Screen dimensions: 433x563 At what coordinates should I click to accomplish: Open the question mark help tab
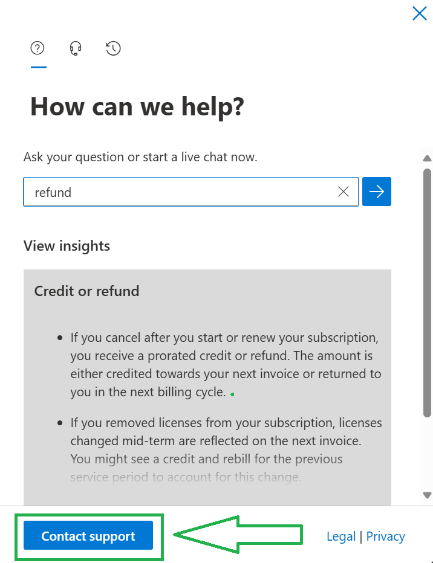point(37,48)
